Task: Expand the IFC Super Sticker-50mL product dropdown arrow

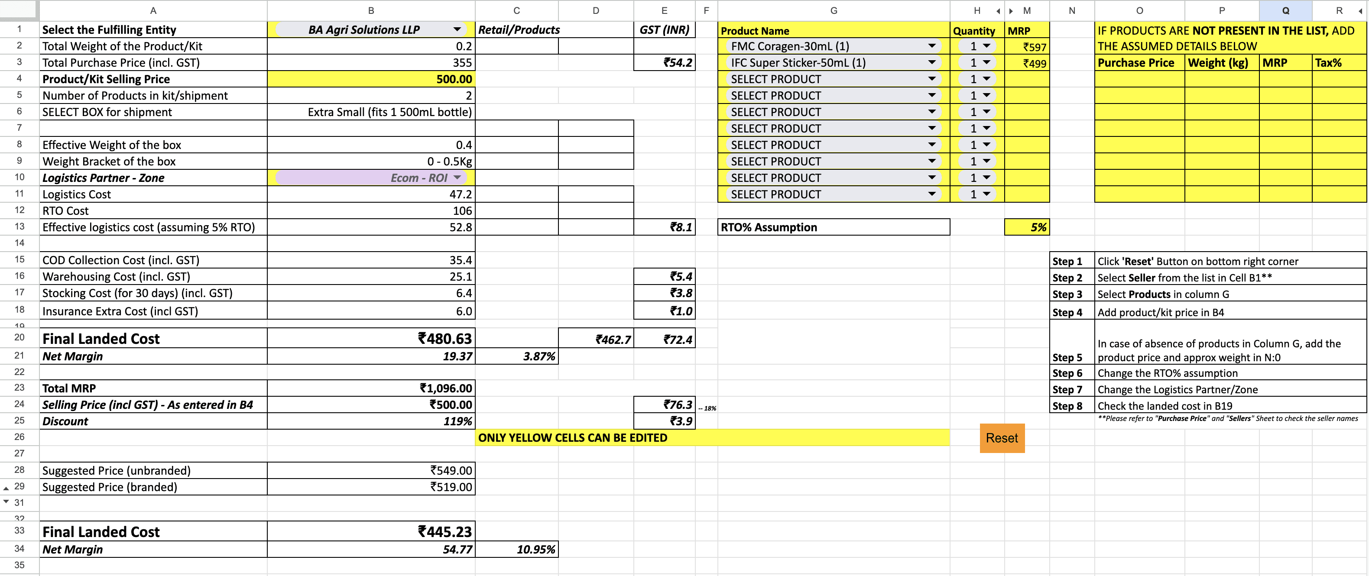Action: coord(931,63)
